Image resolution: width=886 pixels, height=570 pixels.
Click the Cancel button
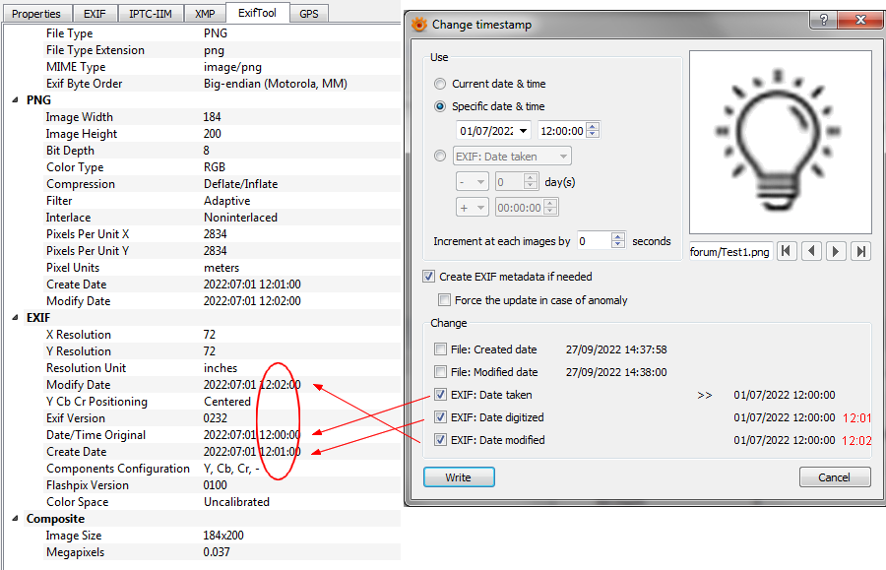tap(834, 477)
